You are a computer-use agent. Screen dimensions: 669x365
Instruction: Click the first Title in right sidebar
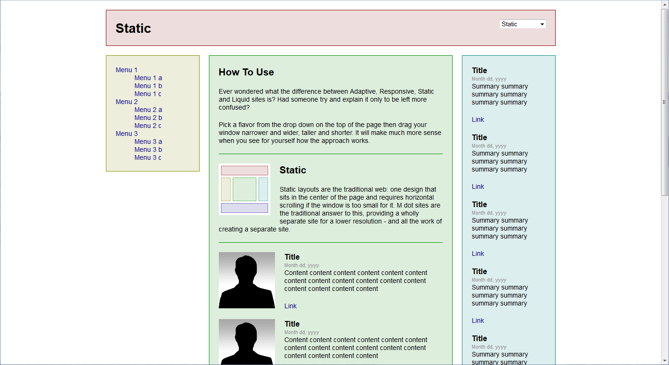tap(479, 70)
